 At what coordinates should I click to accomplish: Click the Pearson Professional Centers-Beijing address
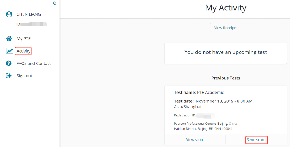point(205,124)
